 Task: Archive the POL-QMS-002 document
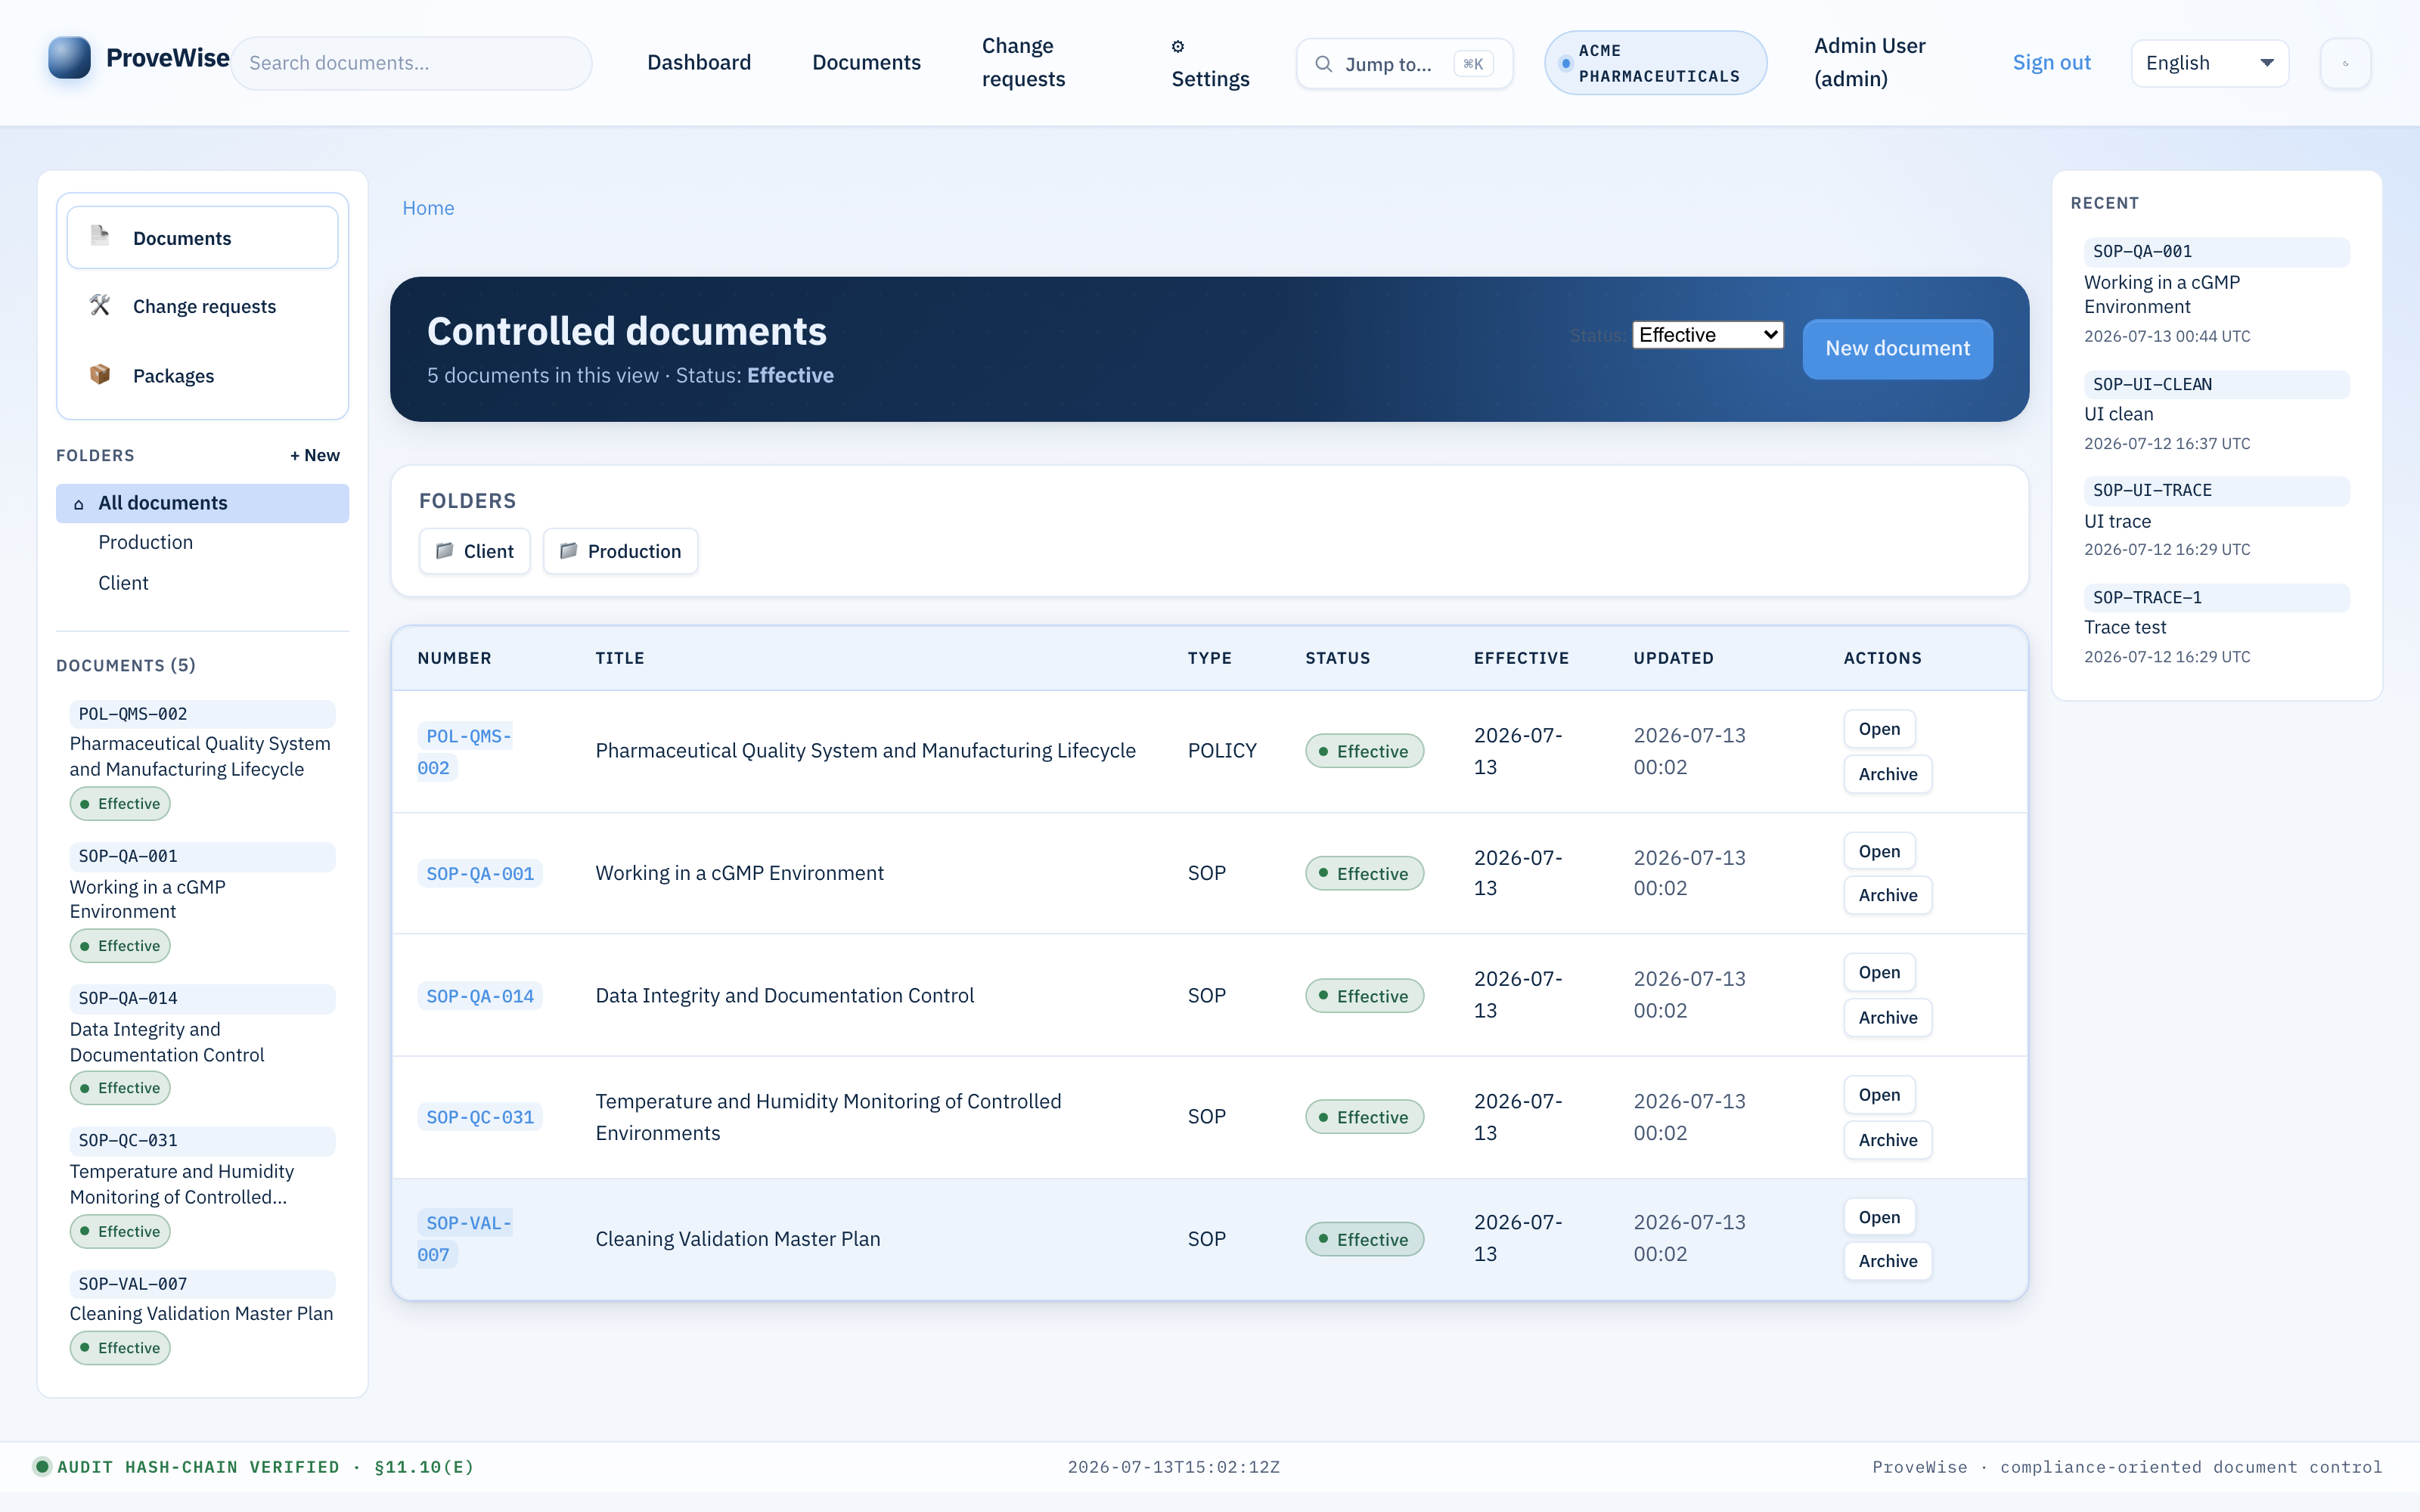(x=1888, y=774)
